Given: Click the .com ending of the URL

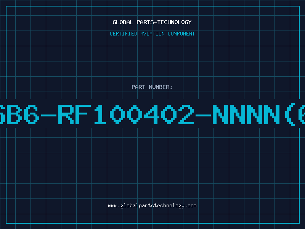Looking at the screenshot, I should 190,206.
